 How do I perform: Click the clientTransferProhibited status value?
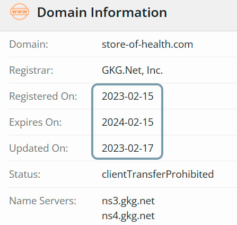158,174
